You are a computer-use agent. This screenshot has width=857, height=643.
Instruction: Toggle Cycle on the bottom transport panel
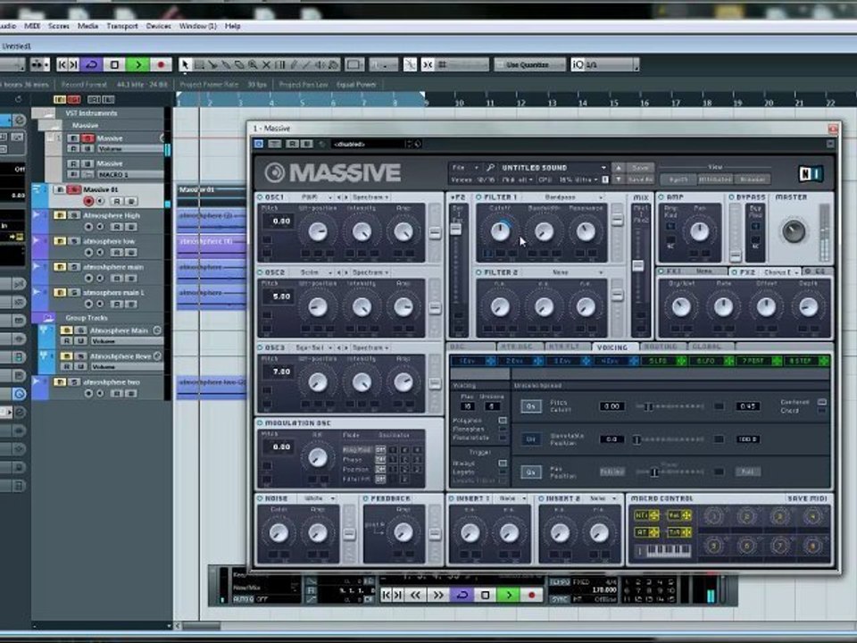462,595
